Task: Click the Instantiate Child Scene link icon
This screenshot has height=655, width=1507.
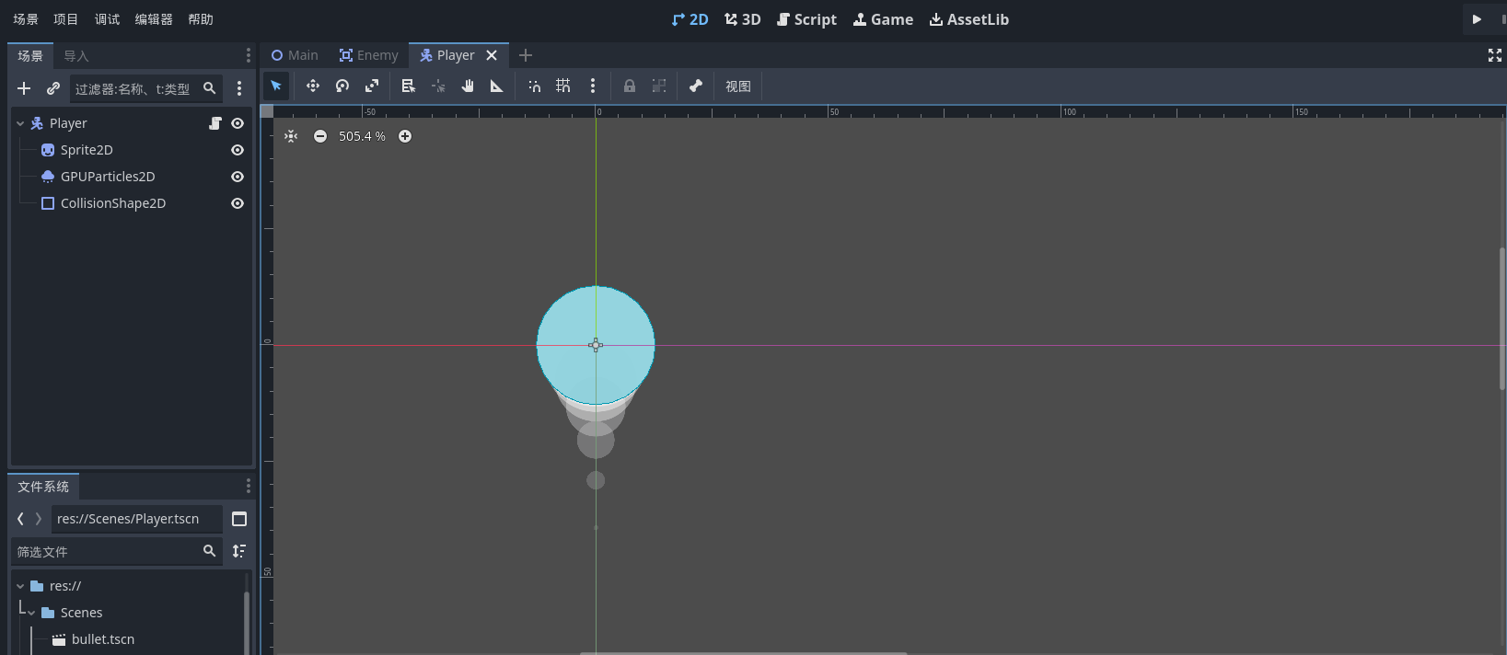Action: 53,88
